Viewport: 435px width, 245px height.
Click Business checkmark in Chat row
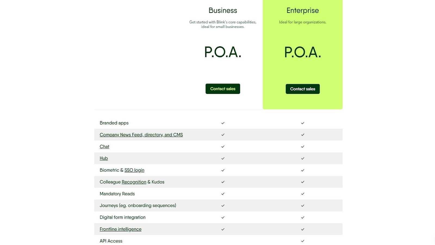click(223, 146)
